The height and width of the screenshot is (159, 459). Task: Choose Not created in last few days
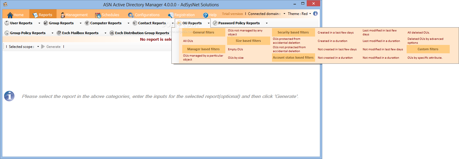pos(337,49)
